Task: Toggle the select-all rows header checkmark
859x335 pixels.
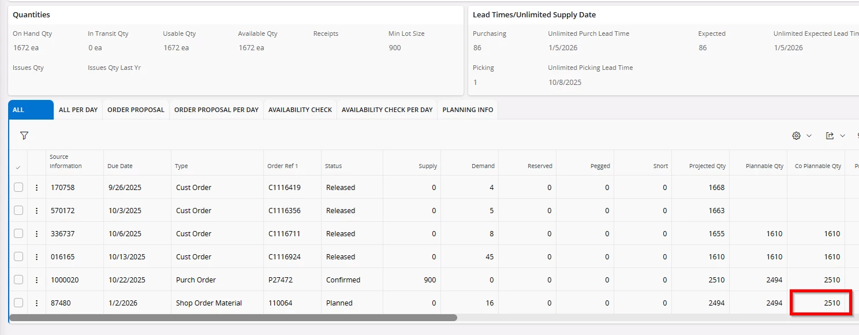Action: tap(18, 167)
